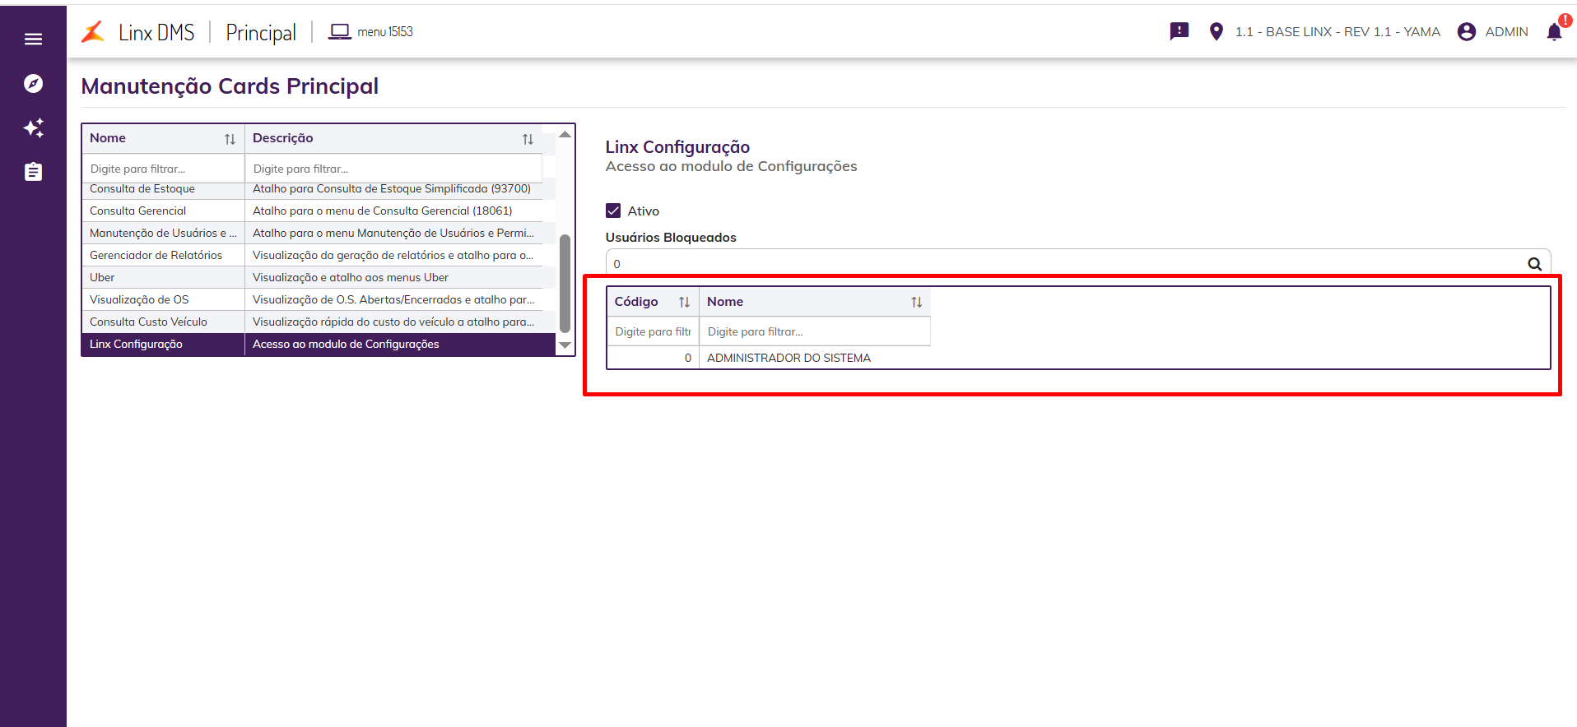Screen dimensions: 1577x727
Task: Click the cards list scroll up arrow
Action: click(x=565, y=134)
